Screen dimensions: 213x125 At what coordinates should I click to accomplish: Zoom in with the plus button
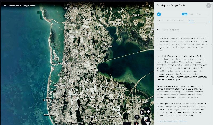(129, 124)
